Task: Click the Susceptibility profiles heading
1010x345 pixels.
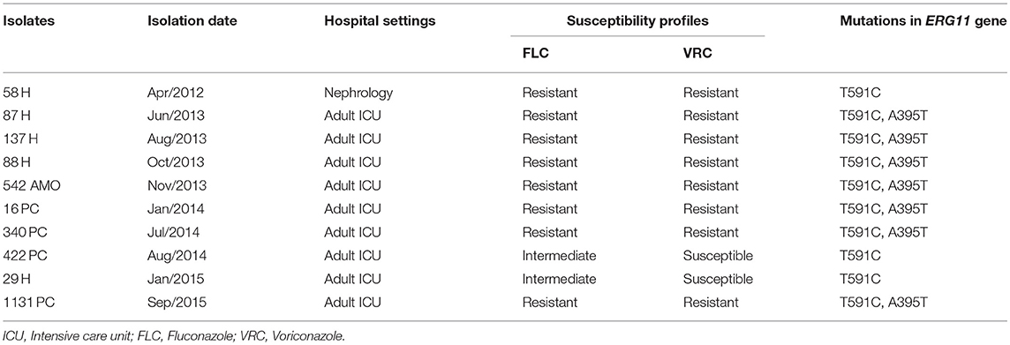Action: (637, 21)
